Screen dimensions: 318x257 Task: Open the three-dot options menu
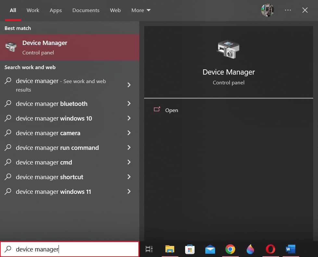[288, 10]
